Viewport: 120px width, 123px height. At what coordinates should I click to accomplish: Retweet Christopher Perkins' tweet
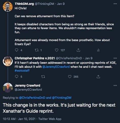point(43,77)
